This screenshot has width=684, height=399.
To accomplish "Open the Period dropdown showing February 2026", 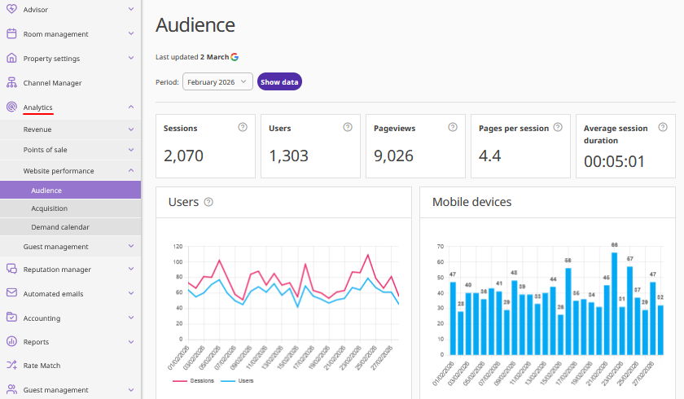I will click(217, 82).
